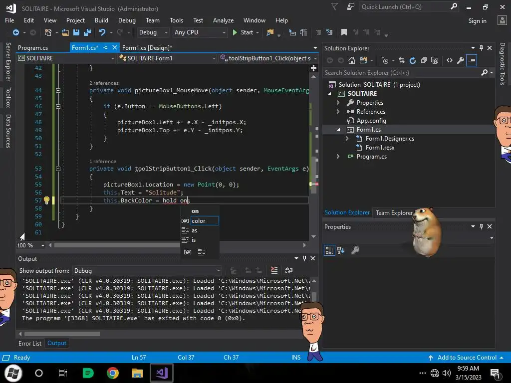Click the Pending Changes Filter clock icon

click(385, 60)
